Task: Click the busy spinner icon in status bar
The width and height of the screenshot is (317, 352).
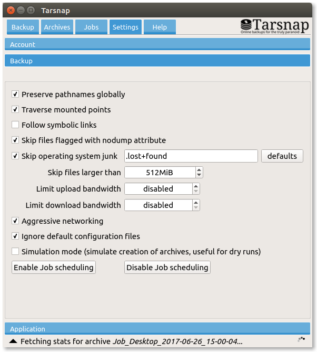Action: coord(301,339)
